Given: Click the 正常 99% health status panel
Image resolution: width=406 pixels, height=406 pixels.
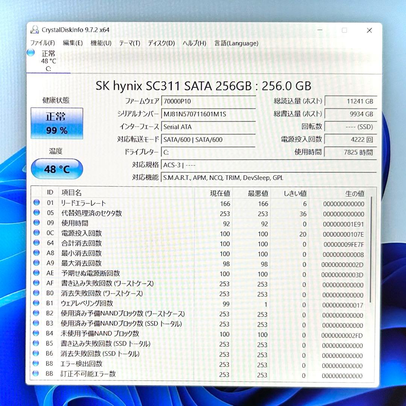Looking at the screenshot, I should (56, 124).
